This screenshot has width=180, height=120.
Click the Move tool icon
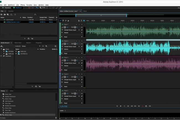37,8
